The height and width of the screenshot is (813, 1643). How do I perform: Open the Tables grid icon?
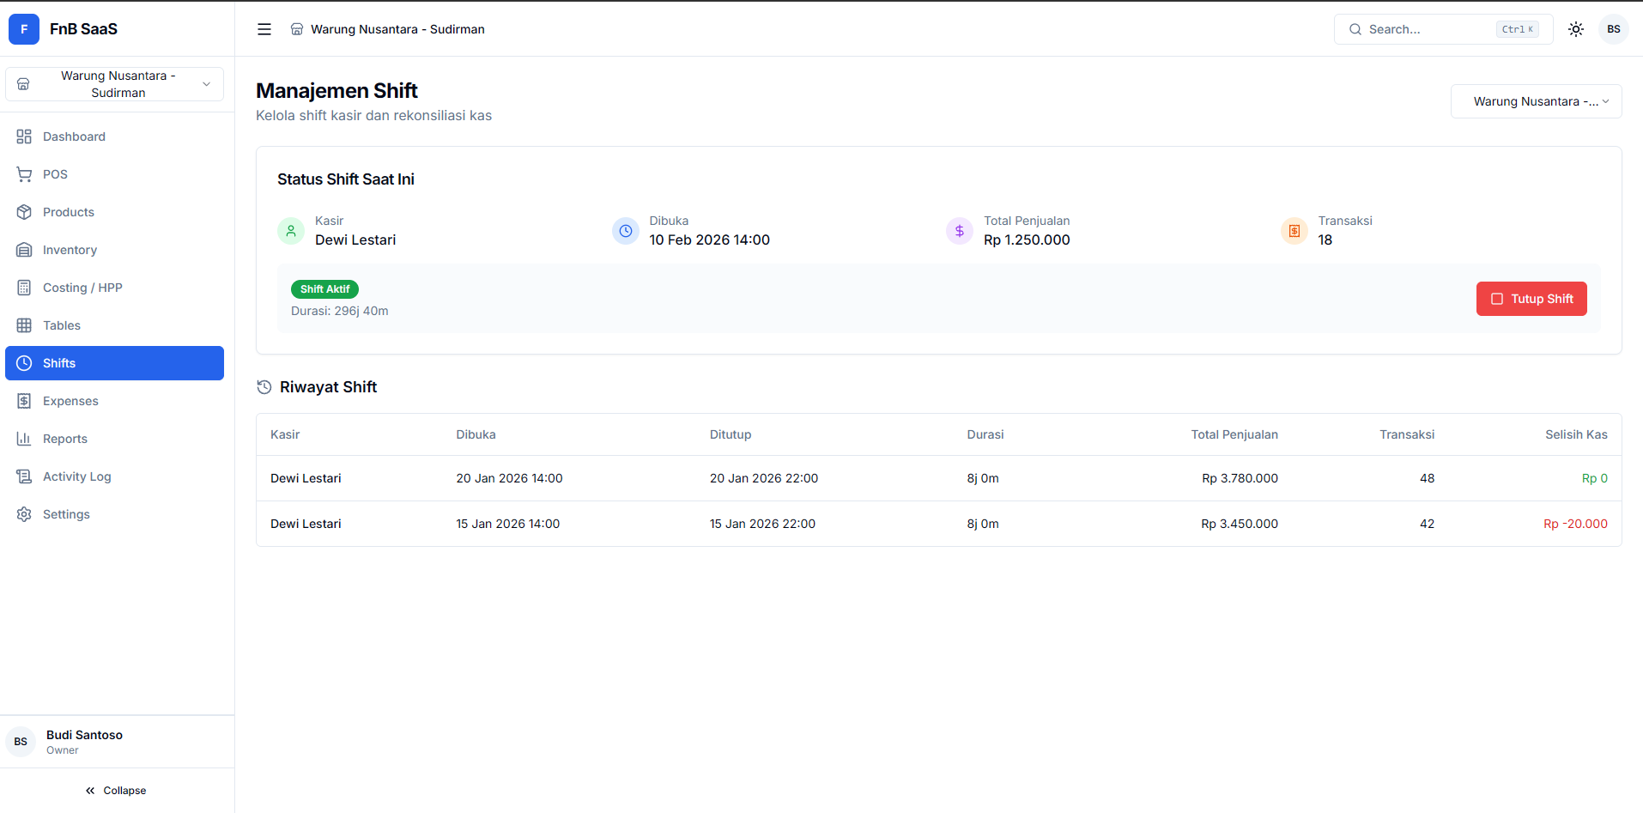(24, 325)
